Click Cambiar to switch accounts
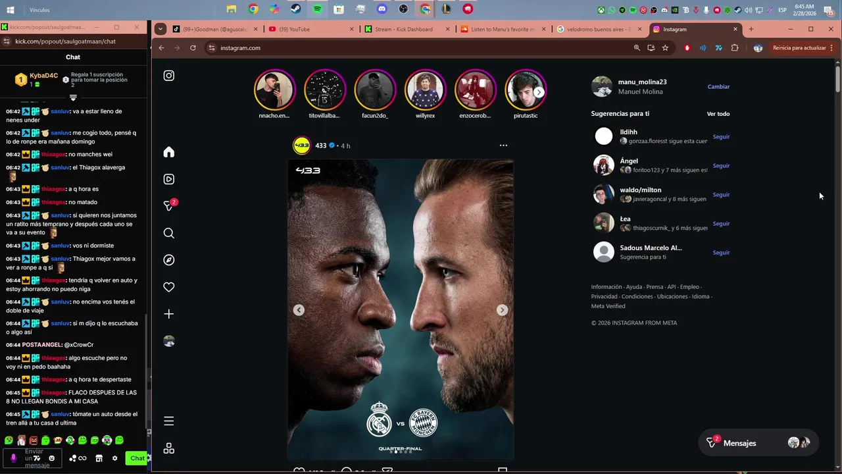The image size is (842, 474). (x=718, y=87)
